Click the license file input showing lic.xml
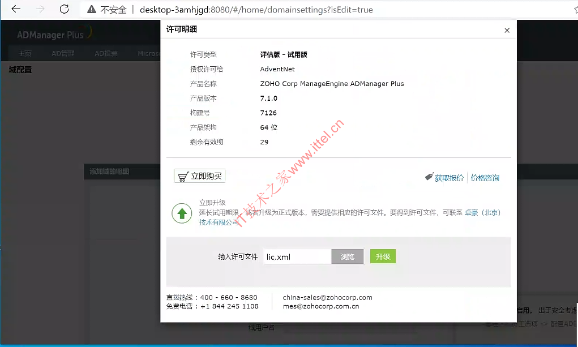The height and width of the screenshot is (347, 578). pos(297,256)
